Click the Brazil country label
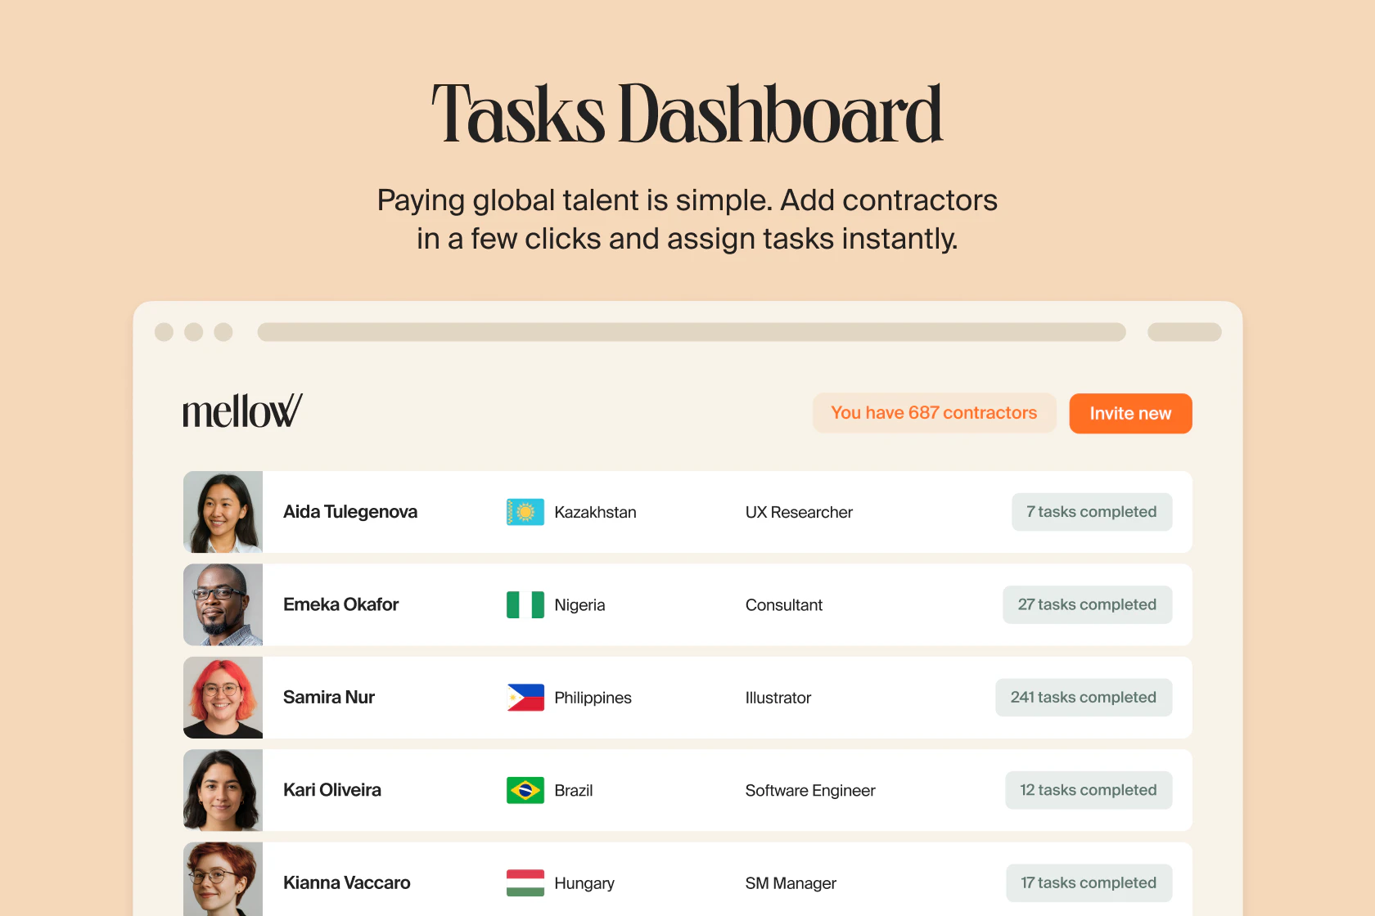The width and height of the screenshot is (1375, 916). 574,790
